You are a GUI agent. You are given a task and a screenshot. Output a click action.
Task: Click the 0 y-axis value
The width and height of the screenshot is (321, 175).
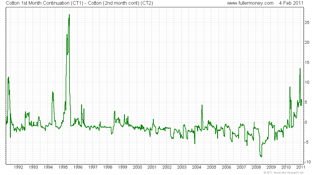(x=306, y=122)
